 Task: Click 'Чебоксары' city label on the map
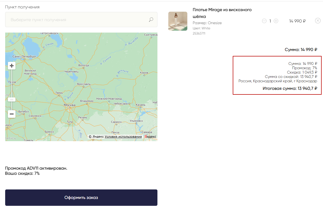tap(121, 104)
